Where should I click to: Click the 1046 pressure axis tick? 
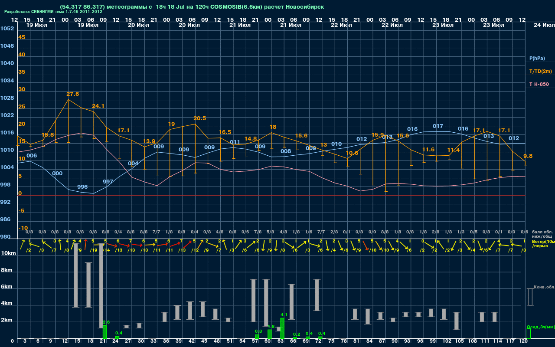(x=7, y=46)
